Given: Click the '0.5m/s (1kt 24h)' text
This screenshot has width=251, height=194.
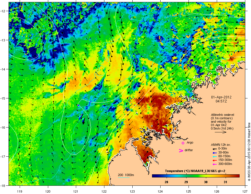Looking at the screenshot, I should click(x=222, y=128).
